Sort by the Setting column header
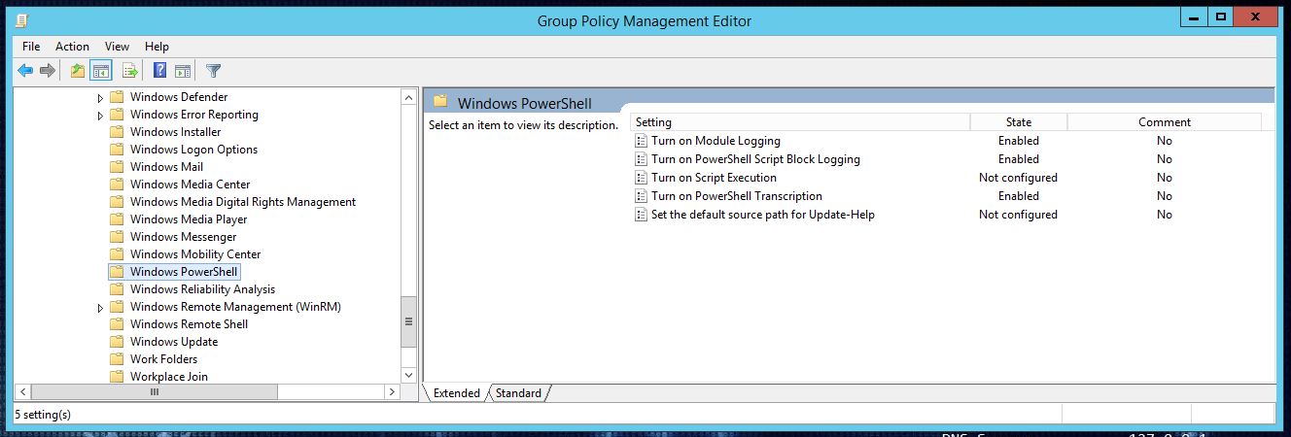 pos(800,122)
